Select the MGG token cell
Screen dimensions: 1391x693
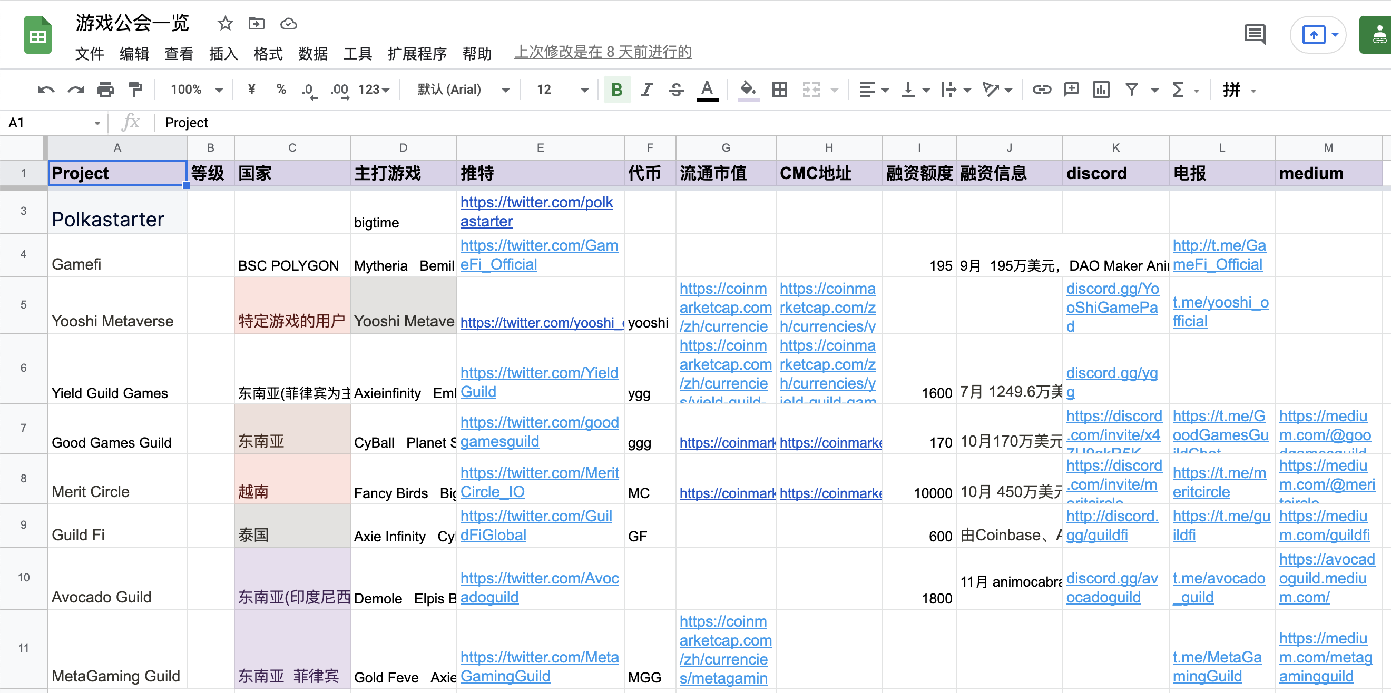[650, 649]
